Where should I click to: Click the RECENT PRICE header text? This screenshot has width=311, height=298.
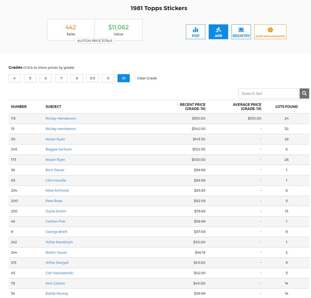(192, 107)
